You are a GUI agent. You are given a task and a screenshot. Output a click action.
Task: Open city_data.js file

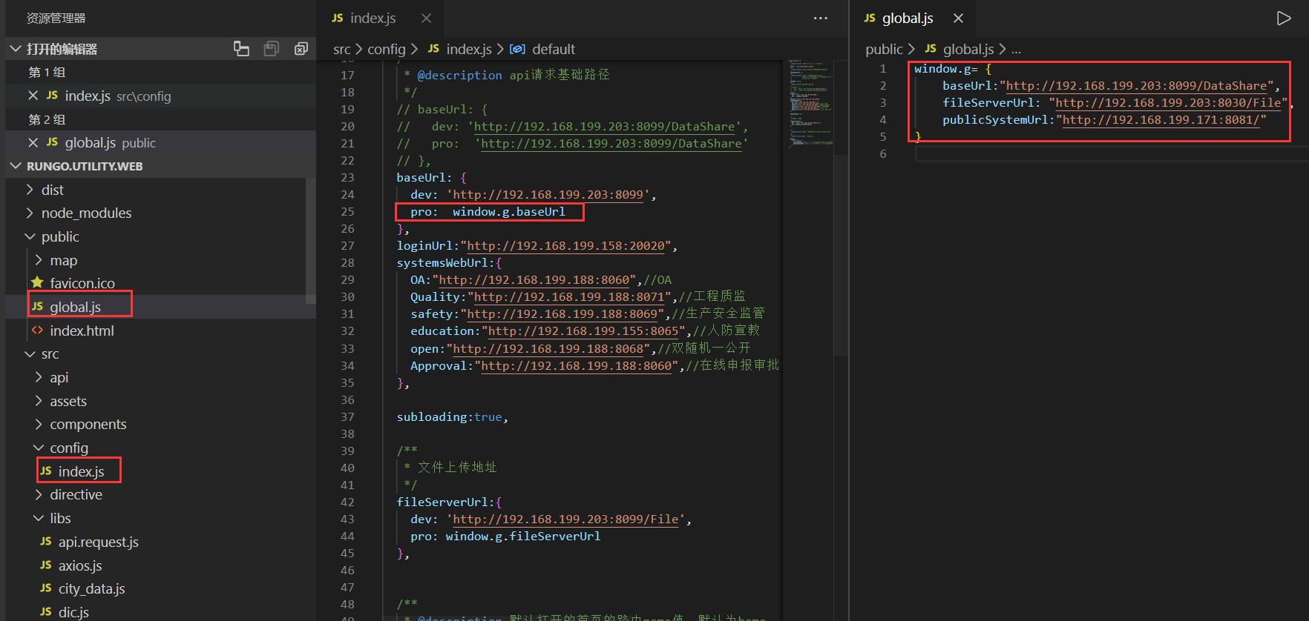coord(91,588)
